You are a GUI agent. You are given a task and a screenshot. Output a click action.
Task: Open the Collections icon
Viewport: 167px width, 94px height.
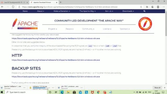pos(152,7)
